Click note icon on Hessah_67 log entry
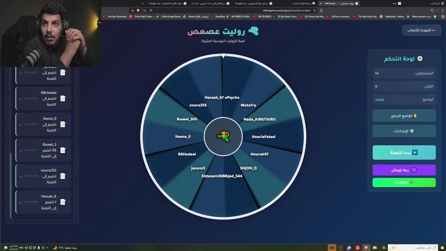The image size is (446, 251). click(63, 202)
